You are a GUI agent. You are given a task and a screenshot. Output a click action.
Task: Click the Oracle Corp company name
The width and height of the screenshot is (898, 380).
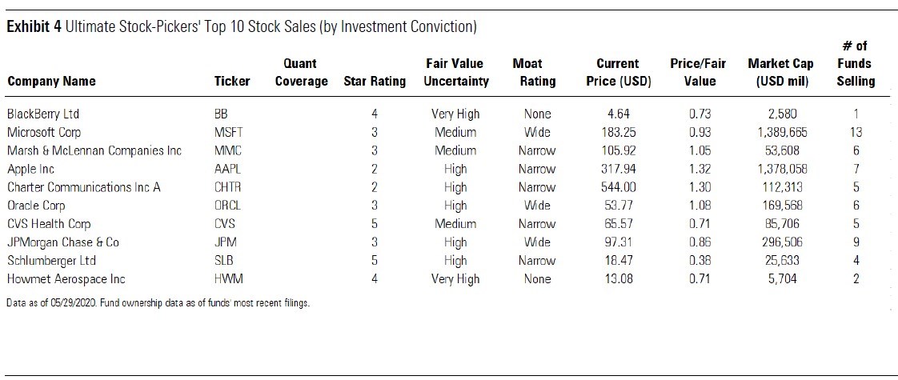34,206
